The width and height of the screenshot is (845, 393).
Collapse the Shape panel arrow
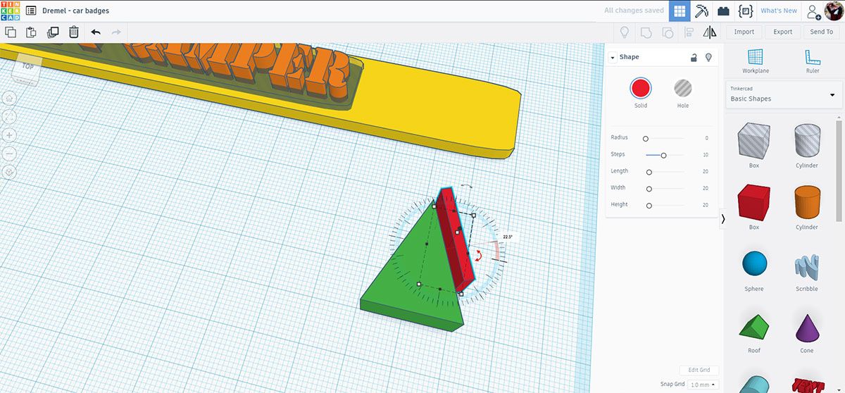pos(613,58)
